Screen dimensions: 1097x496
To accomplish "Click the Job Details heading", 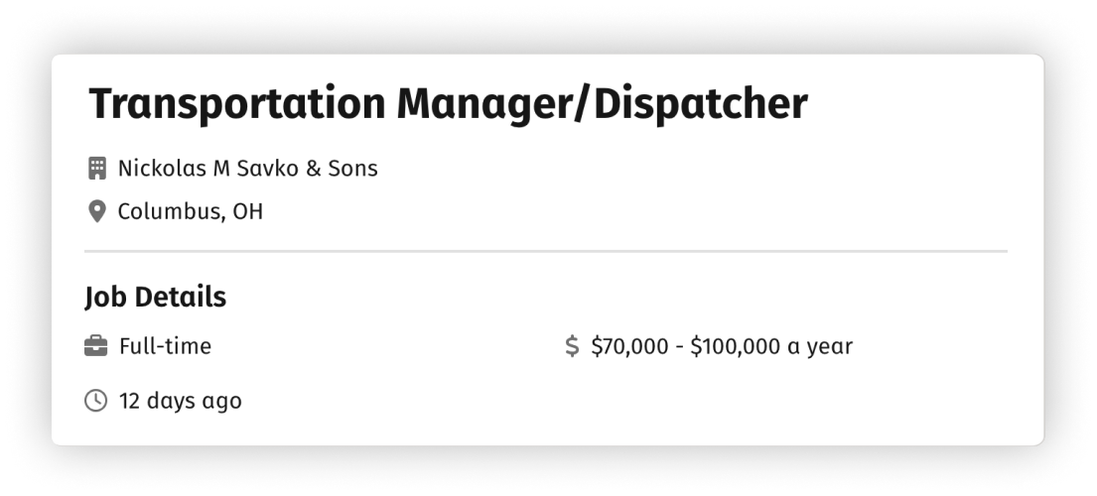I will pyautogui.click(x=155, y=297).
